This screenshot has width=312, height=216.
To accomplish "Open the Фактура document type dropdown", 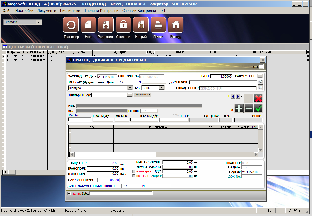I will point(130,88).
